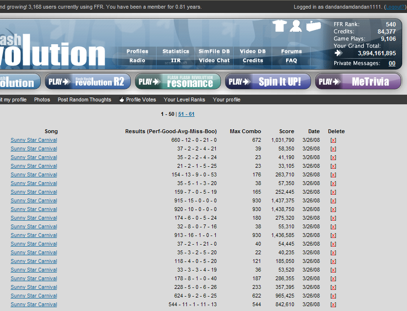Click the t-shirt shop icon
This screenshot has height=311, width=407.
(x=280, y=26)
